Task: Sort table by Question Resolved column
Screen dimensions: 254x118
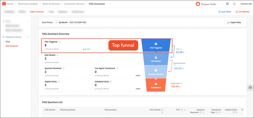Action: point(203,112)
